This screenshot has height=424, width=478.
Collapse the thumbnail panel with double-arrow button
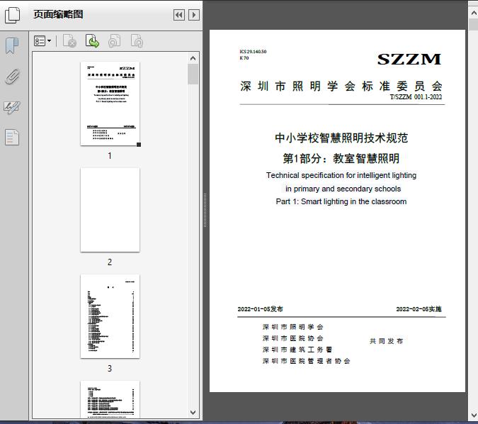coord(179,15)
